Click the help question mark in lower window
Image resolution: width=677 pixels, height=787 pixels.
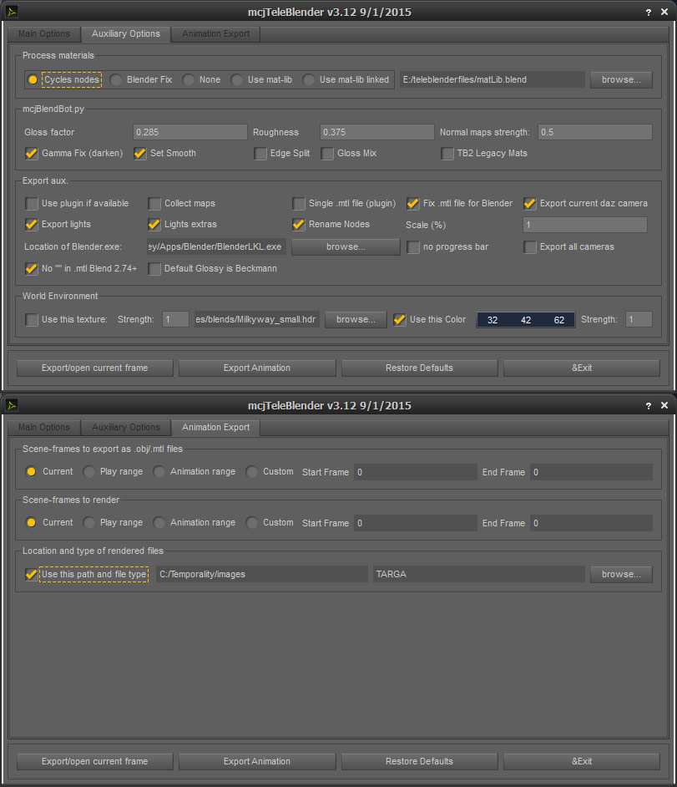click(x=649, y=405)
